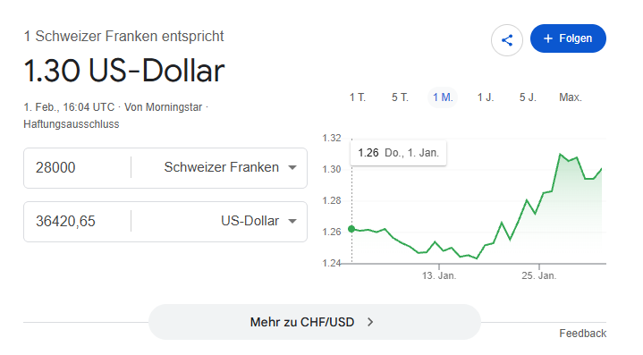The image size is (643, 355).
Task: Click the Feedback link
Action: pos(583,334)
